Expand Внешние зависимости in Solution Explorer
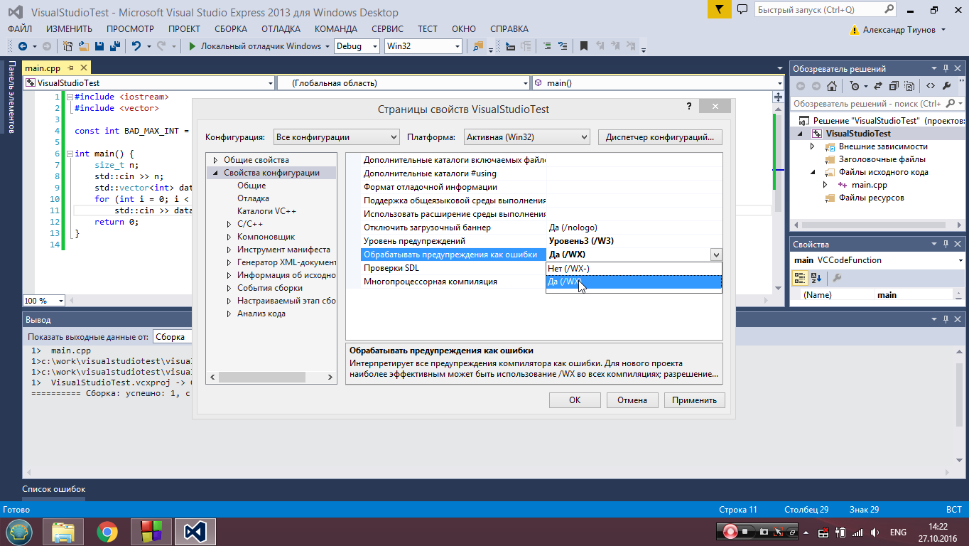 coord(812,146)
